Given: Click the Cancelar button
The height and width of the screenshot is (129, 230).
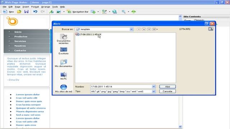Looking at the screenshot, I should (x=167, y=91).
